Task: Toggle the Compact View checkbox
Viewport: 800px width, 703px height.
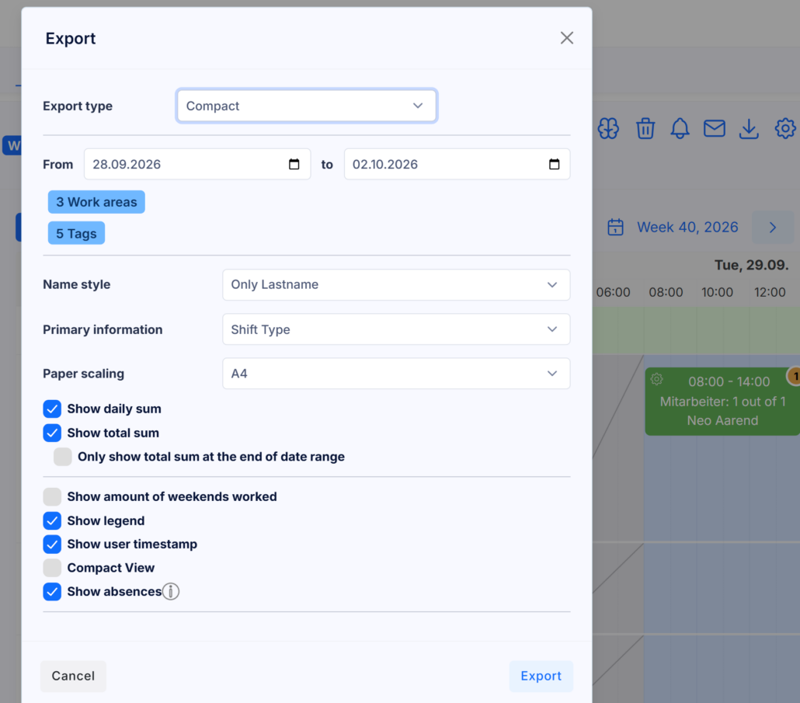Action: (52, 568)
